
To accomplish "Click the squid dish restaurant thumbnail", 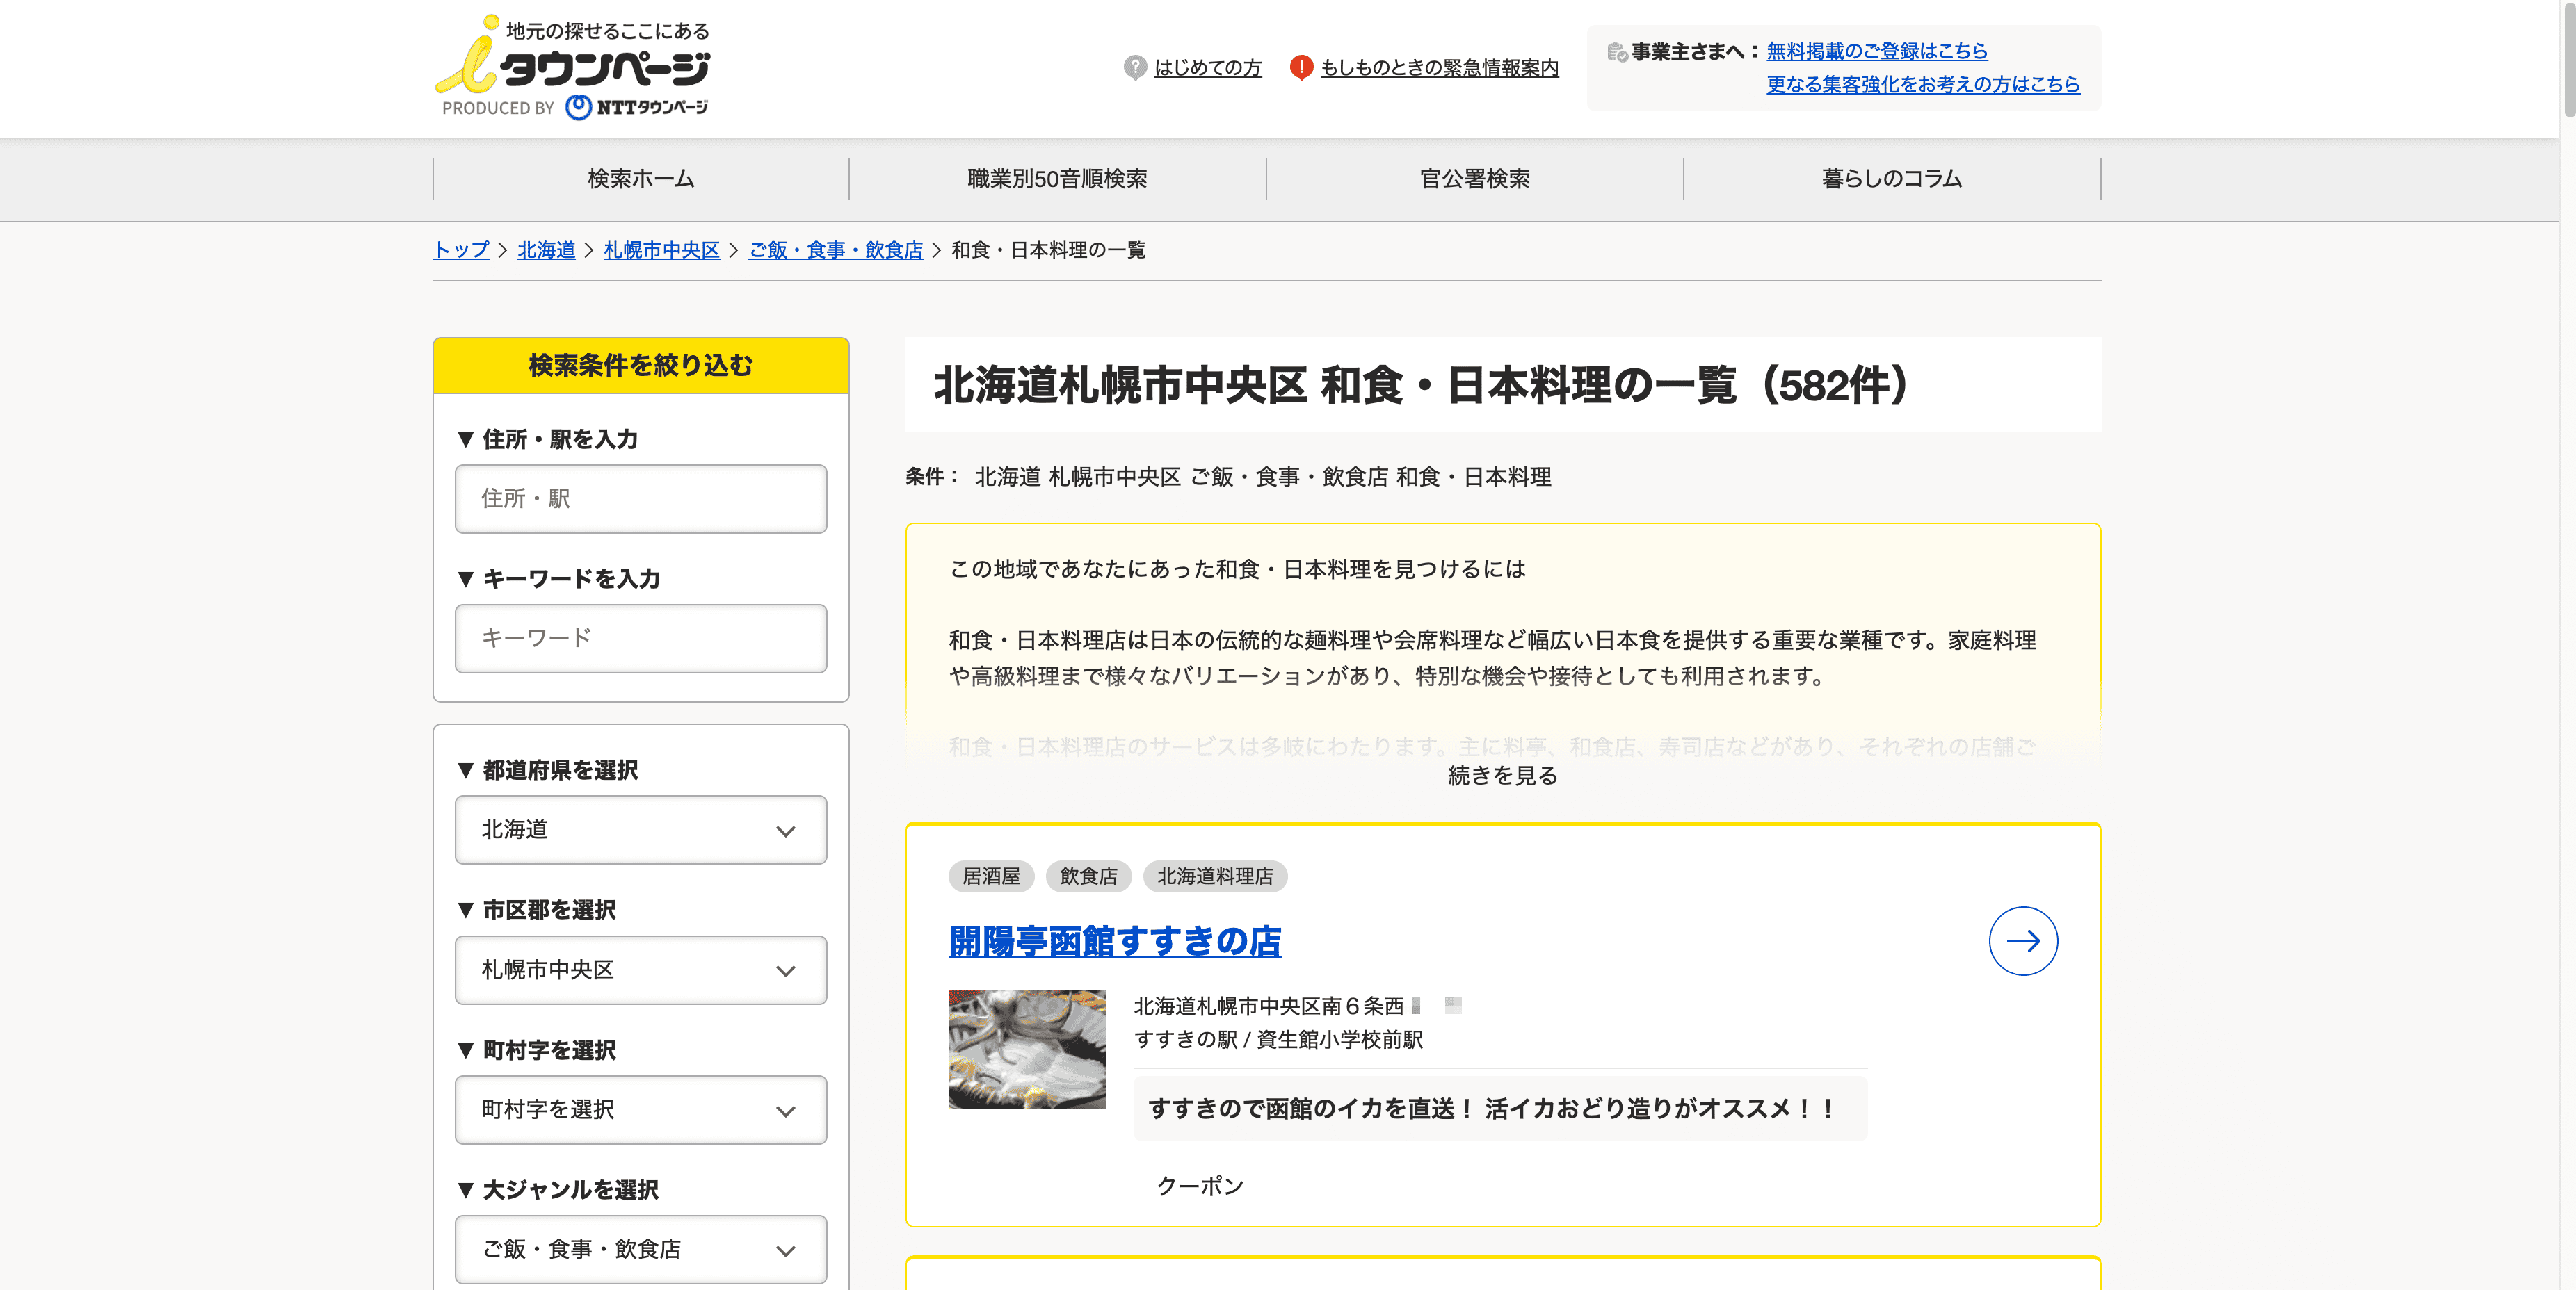I will click(x=1026, y=1050).
